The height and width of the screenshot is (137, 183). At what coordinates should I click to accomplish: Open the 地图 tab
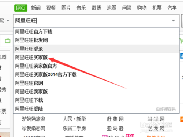111,8
